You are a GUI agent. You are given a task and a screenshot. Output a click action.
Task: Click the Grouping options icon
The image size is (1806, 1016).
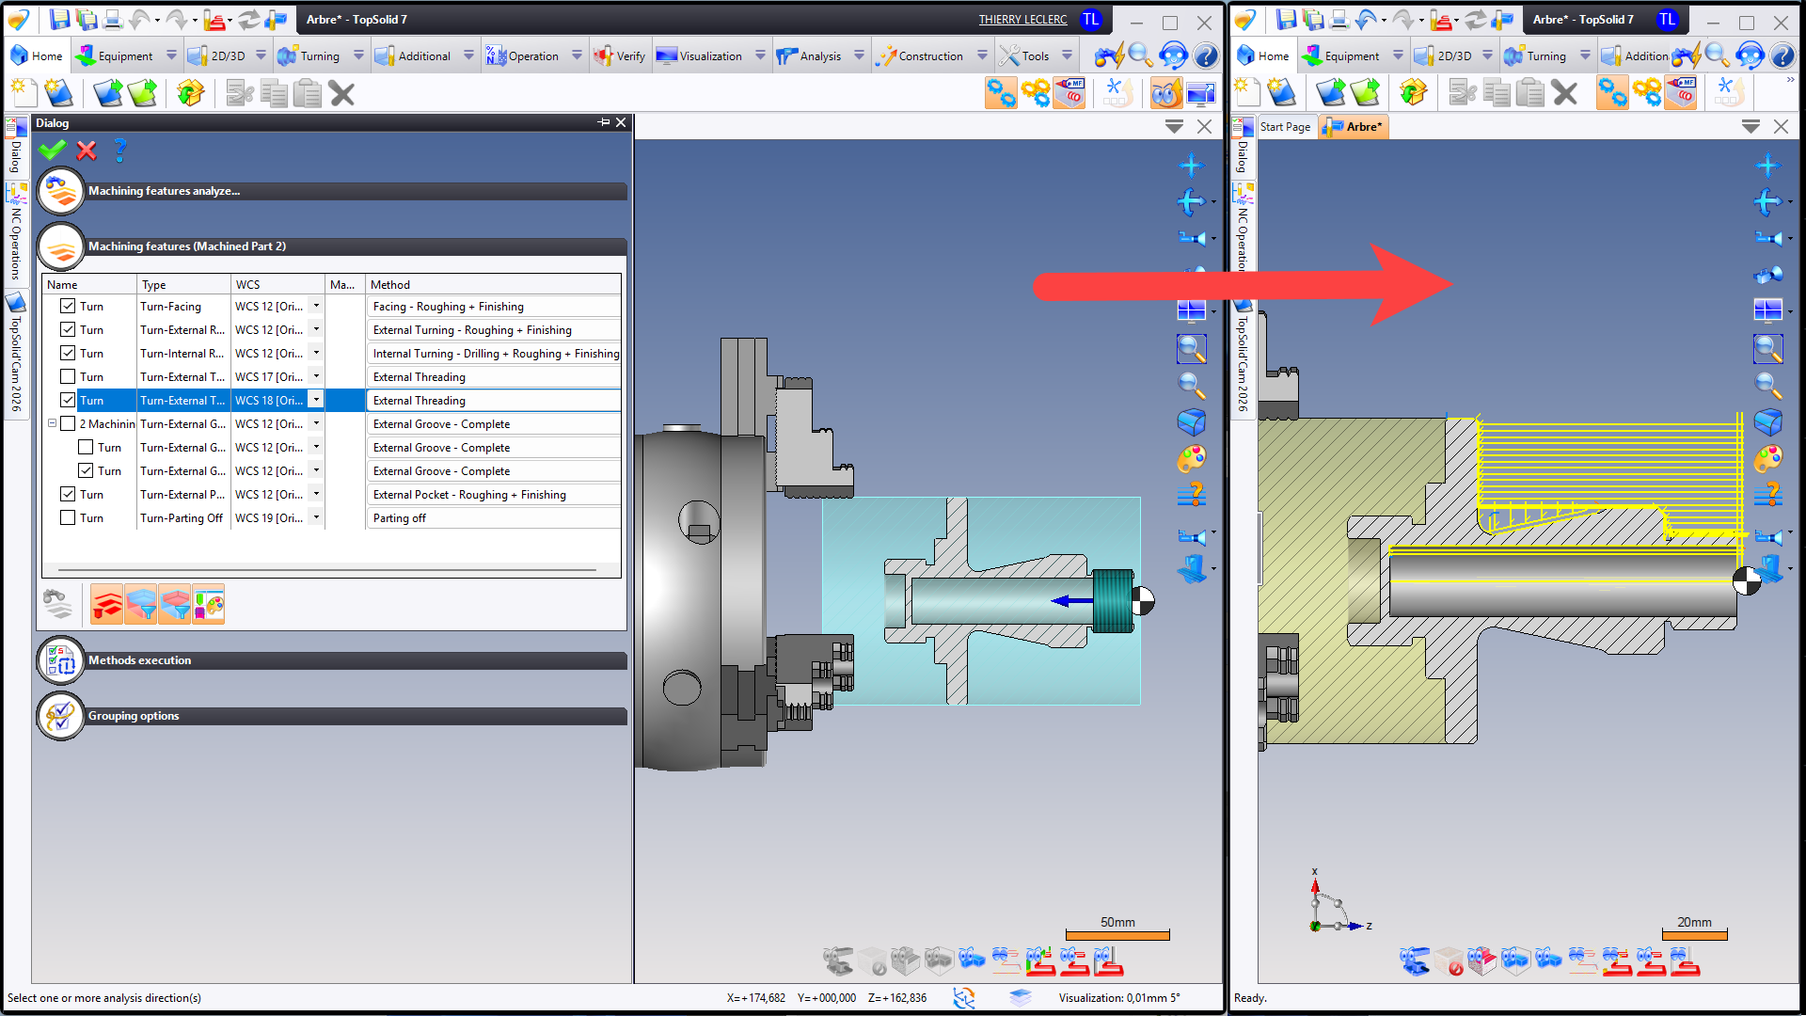tap(60, 716)
